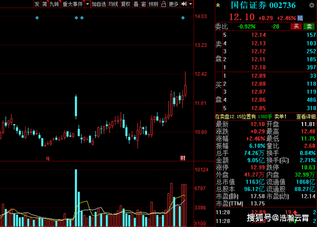Click buy level 1 price 12.09
This screenshot has width=317, height=227.
coord(259,76)
